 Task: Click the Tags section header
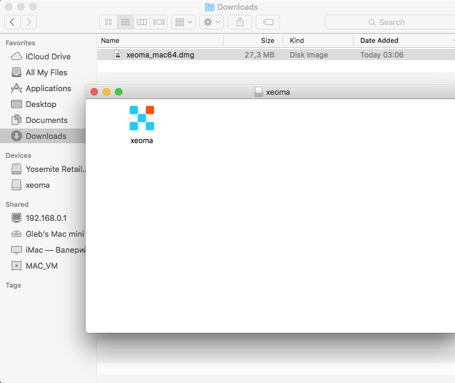pos(13,285)
